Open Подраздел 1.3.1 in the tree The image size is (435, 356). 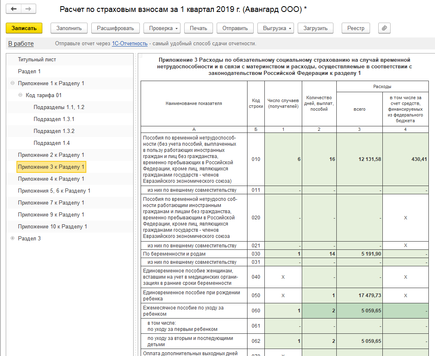click(54, 119)
